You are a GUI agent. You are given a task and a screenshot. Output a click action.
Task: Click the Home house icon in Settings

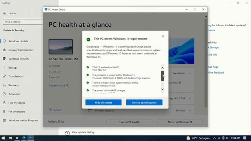point(4,13)
